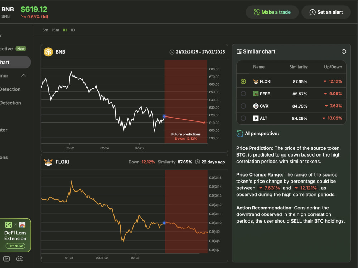Click the red downtrend arrow beside 0.65%
Screen dimensions: 358x268
(x=23, y=17)
